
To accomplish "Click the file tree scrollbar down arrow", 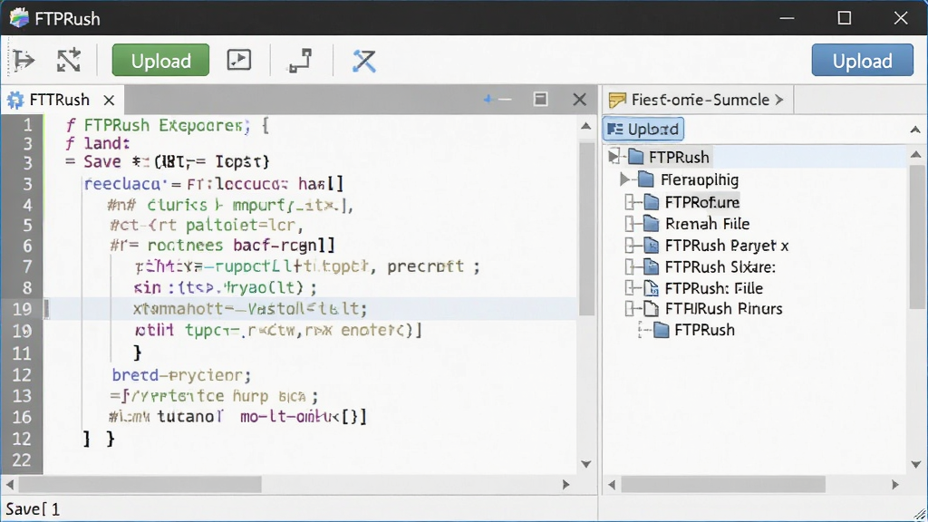I will (915, 465).
